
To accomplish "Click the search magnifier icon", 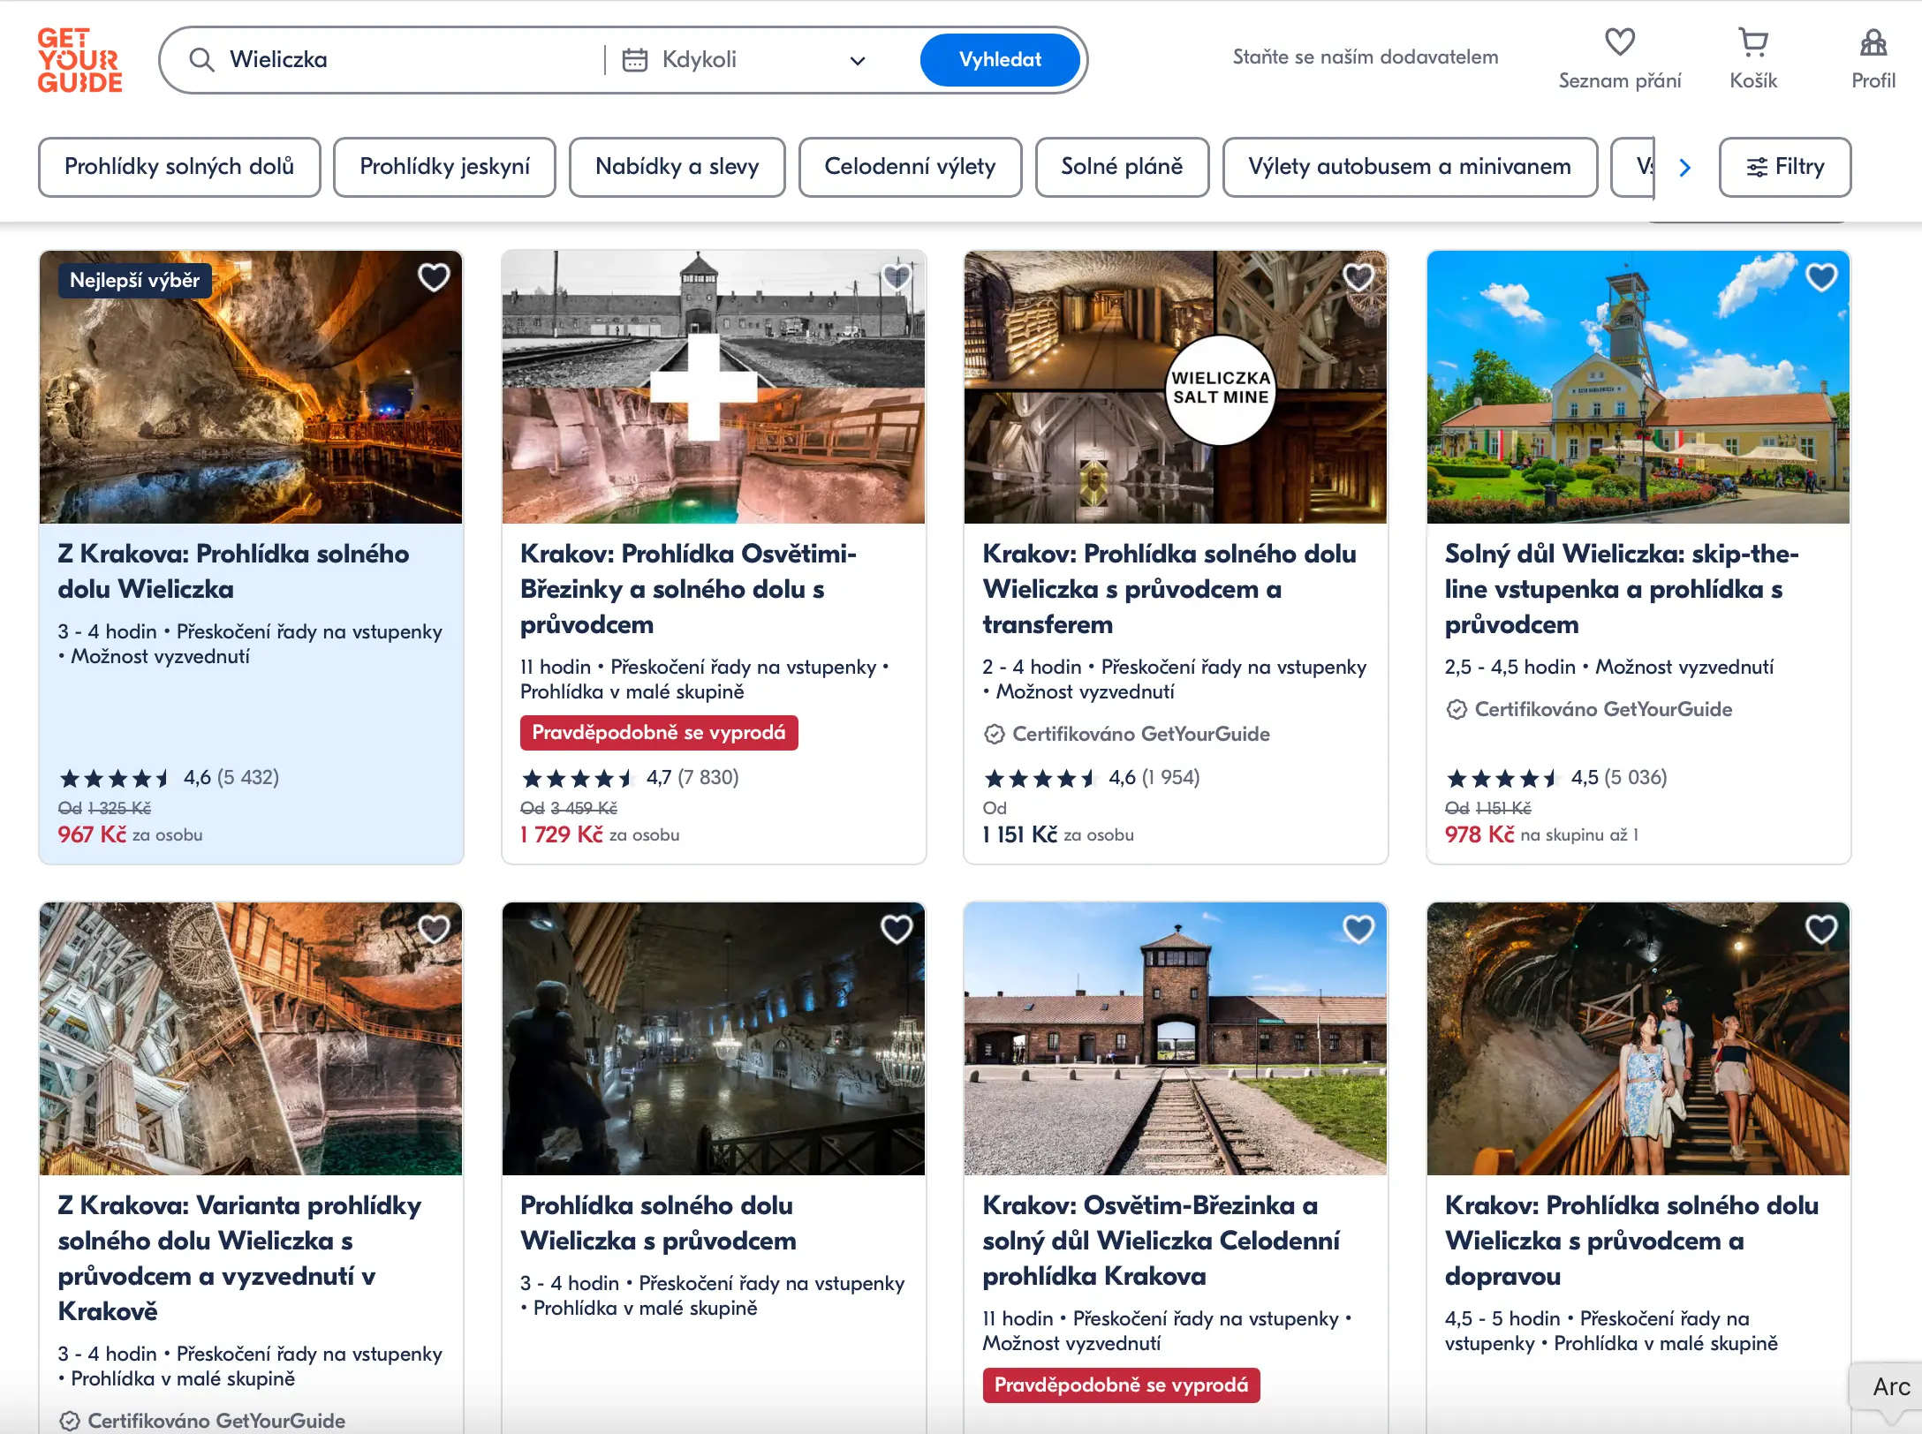I will (201, 60).
